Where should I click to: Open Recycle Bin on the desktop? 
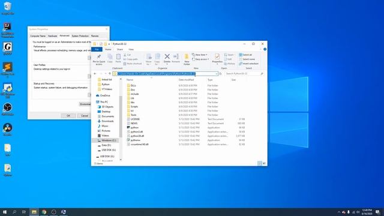[8, 8]
